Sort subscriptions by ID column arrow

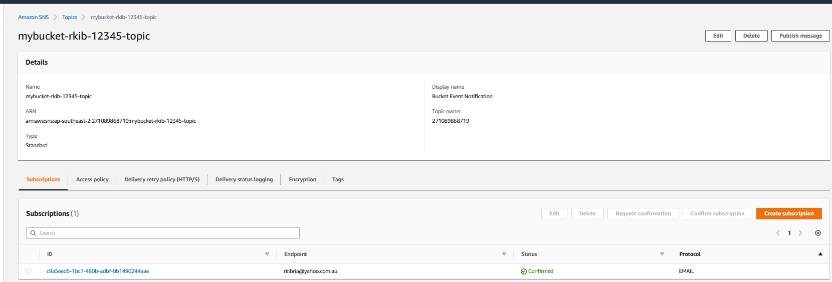pyautogui.click(x=267, y=254)
